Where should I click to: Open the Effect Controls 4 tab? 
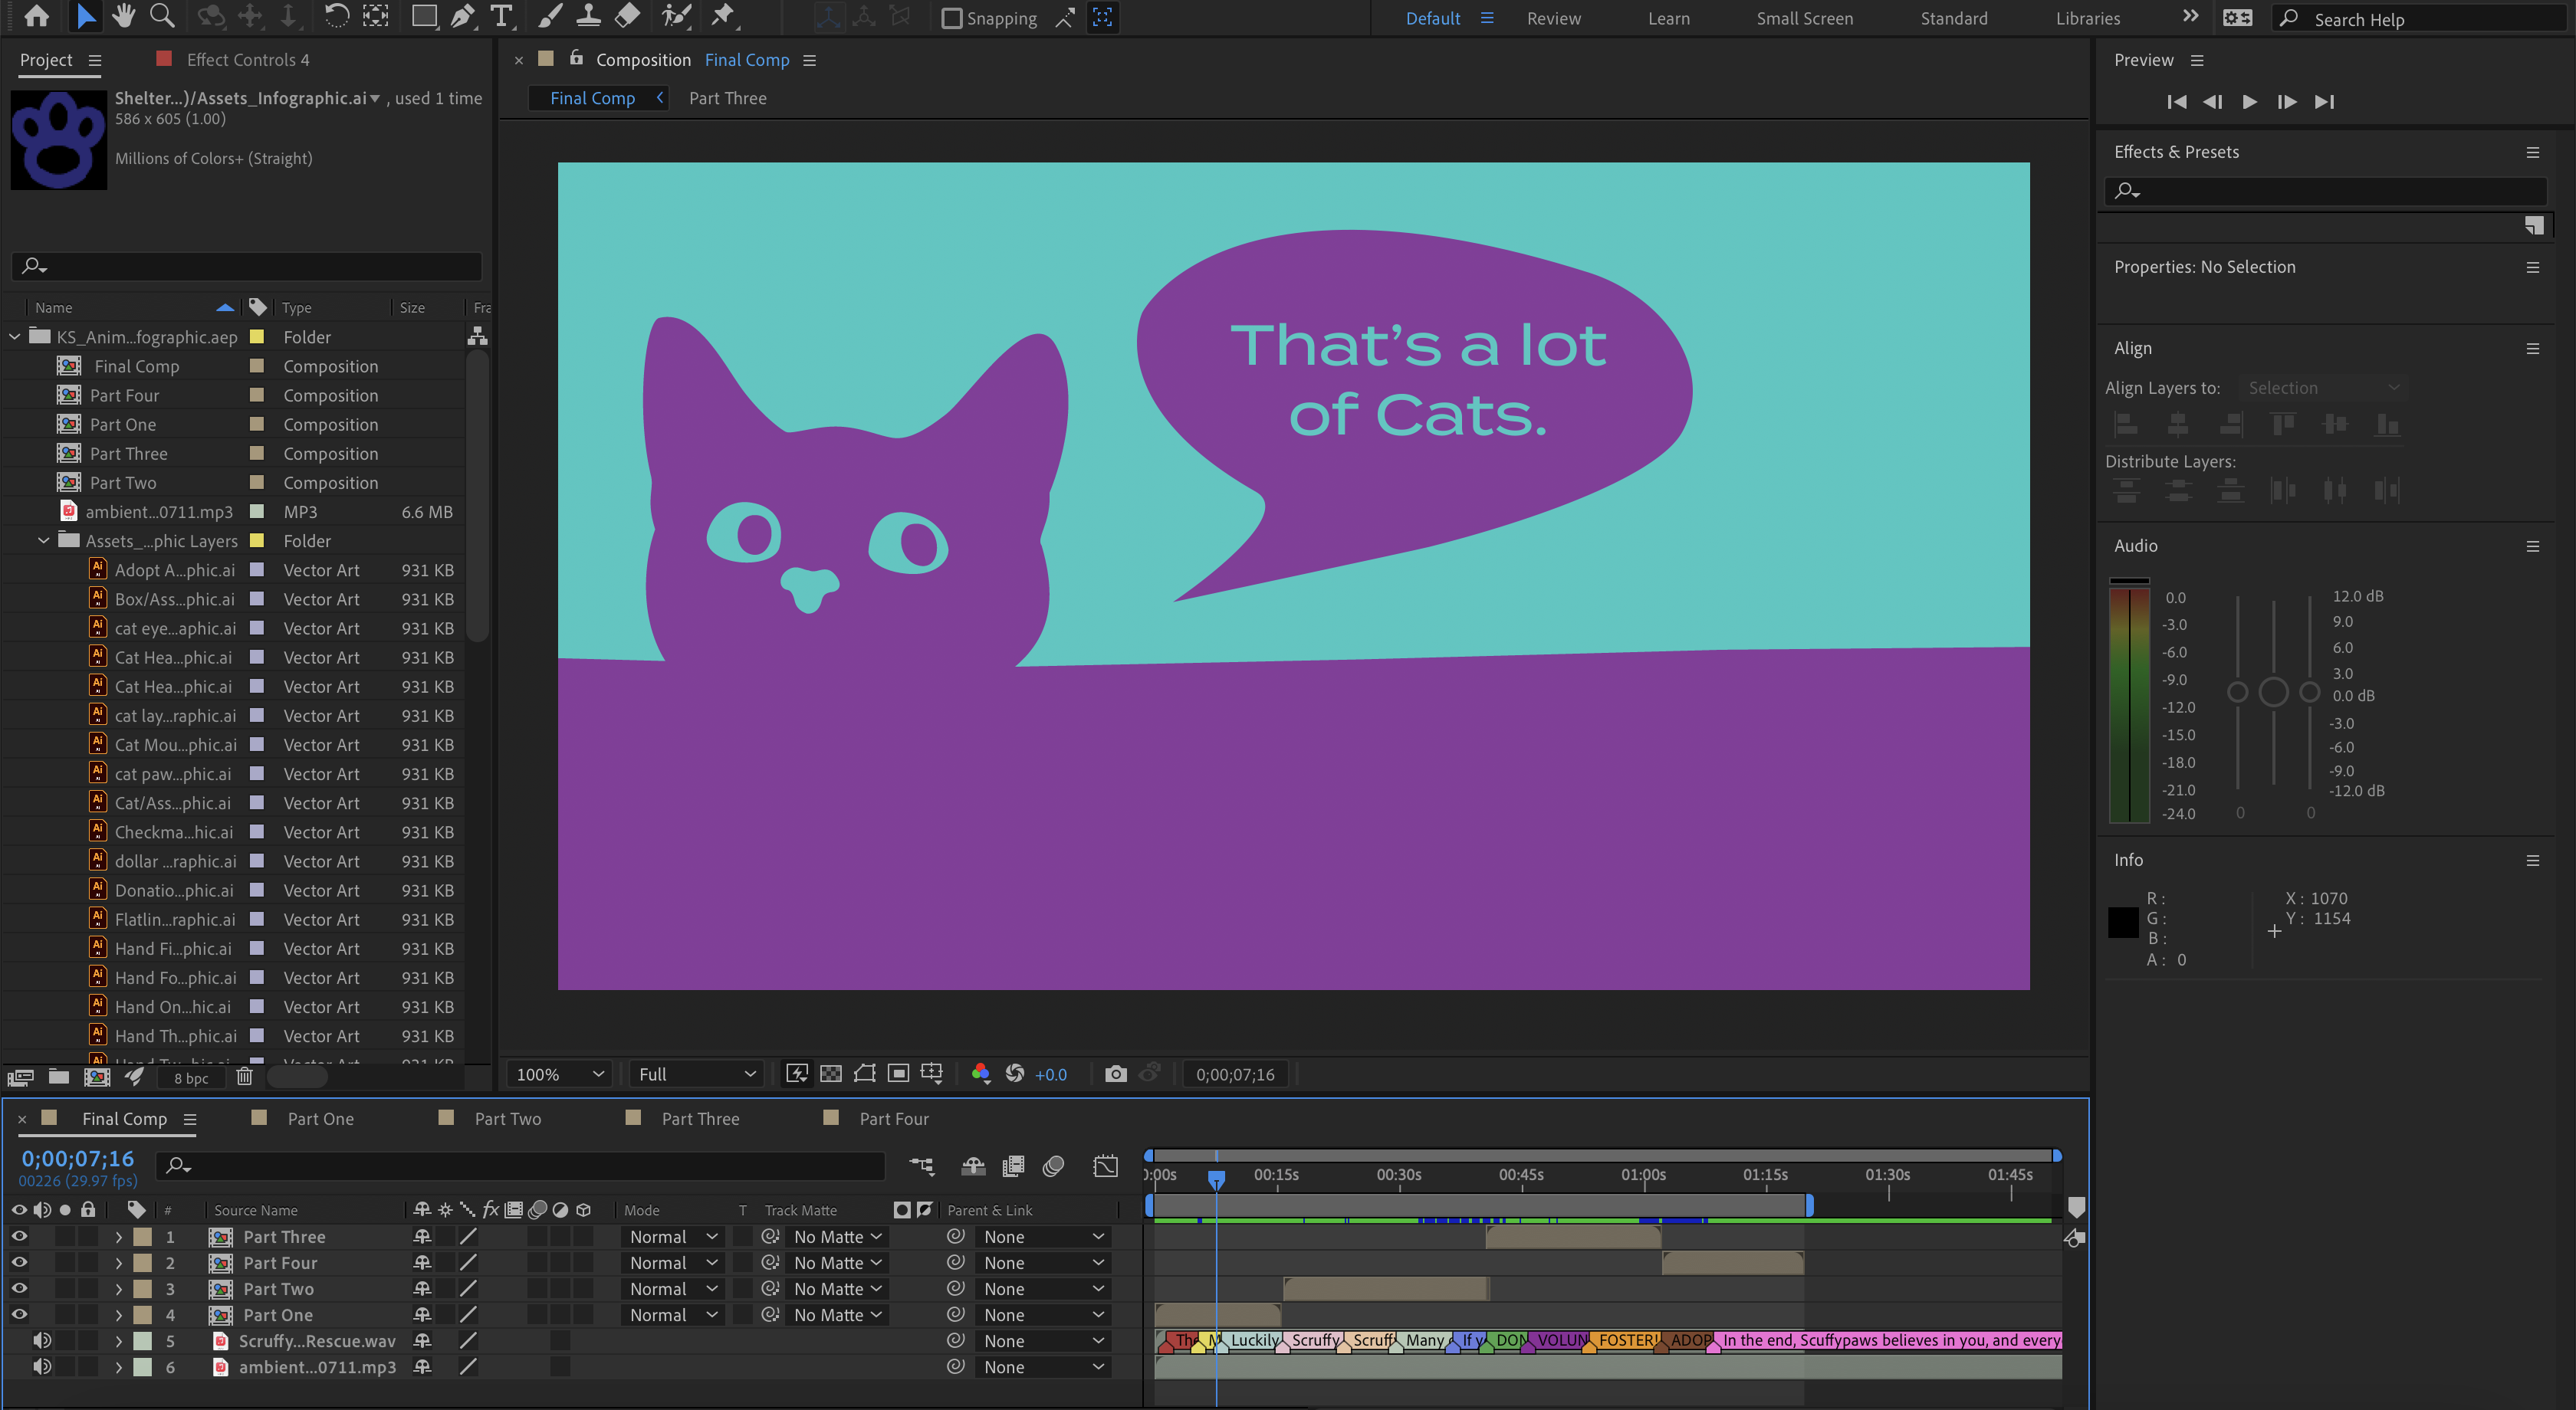247,59
